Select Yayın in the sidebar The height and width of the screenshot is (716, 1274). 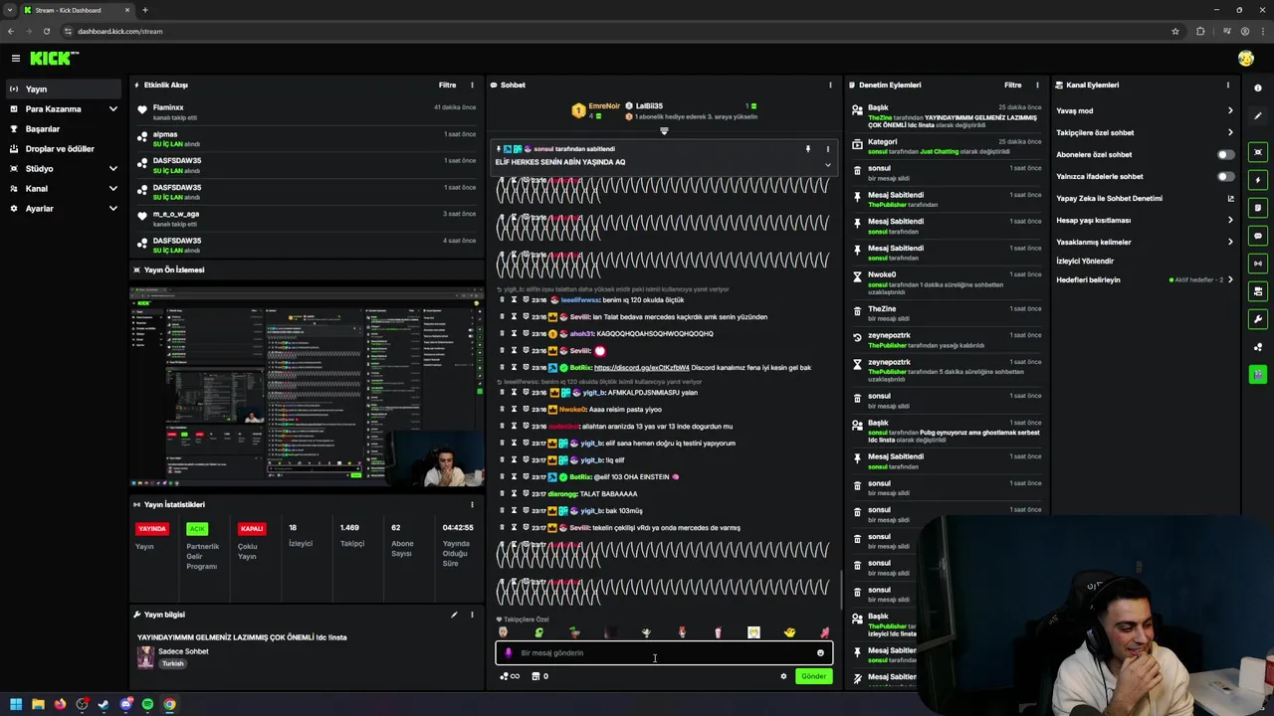tap(62, 89)
